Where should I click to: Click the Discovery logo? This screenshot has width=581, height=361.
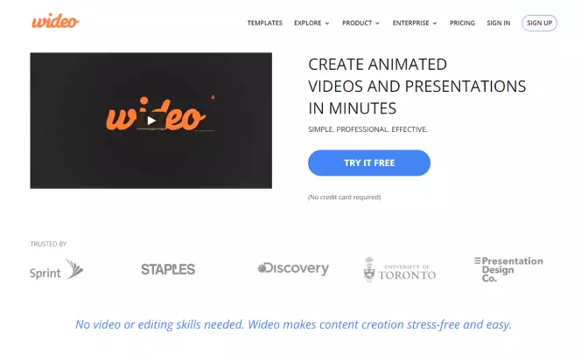[x=293, y=268]
